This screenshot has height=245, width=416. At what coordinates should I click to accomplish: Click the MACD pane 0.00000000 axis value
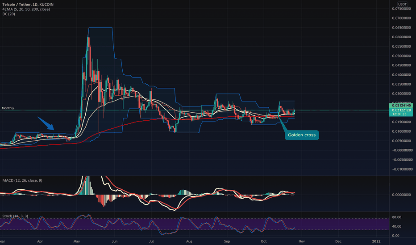[x=401, y=195]
